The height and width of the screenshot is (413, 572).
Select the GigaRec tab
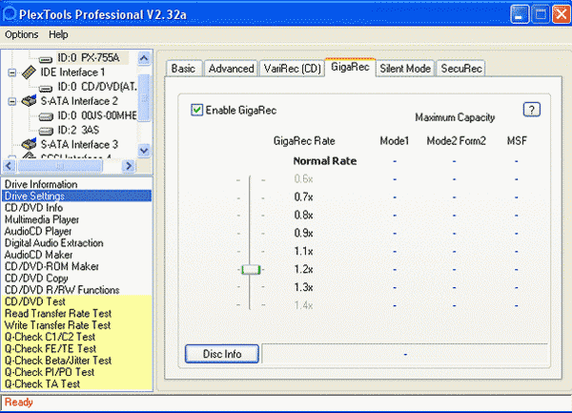pos(350,67)
